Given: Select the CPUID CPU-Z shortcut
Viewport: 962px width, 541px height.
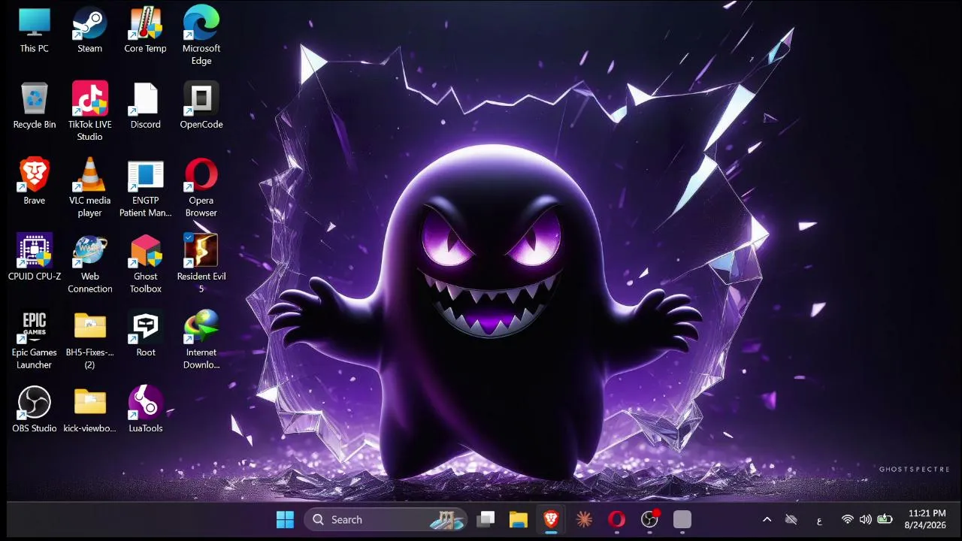Looking at the screenshot, I should (x=35, y=258).
